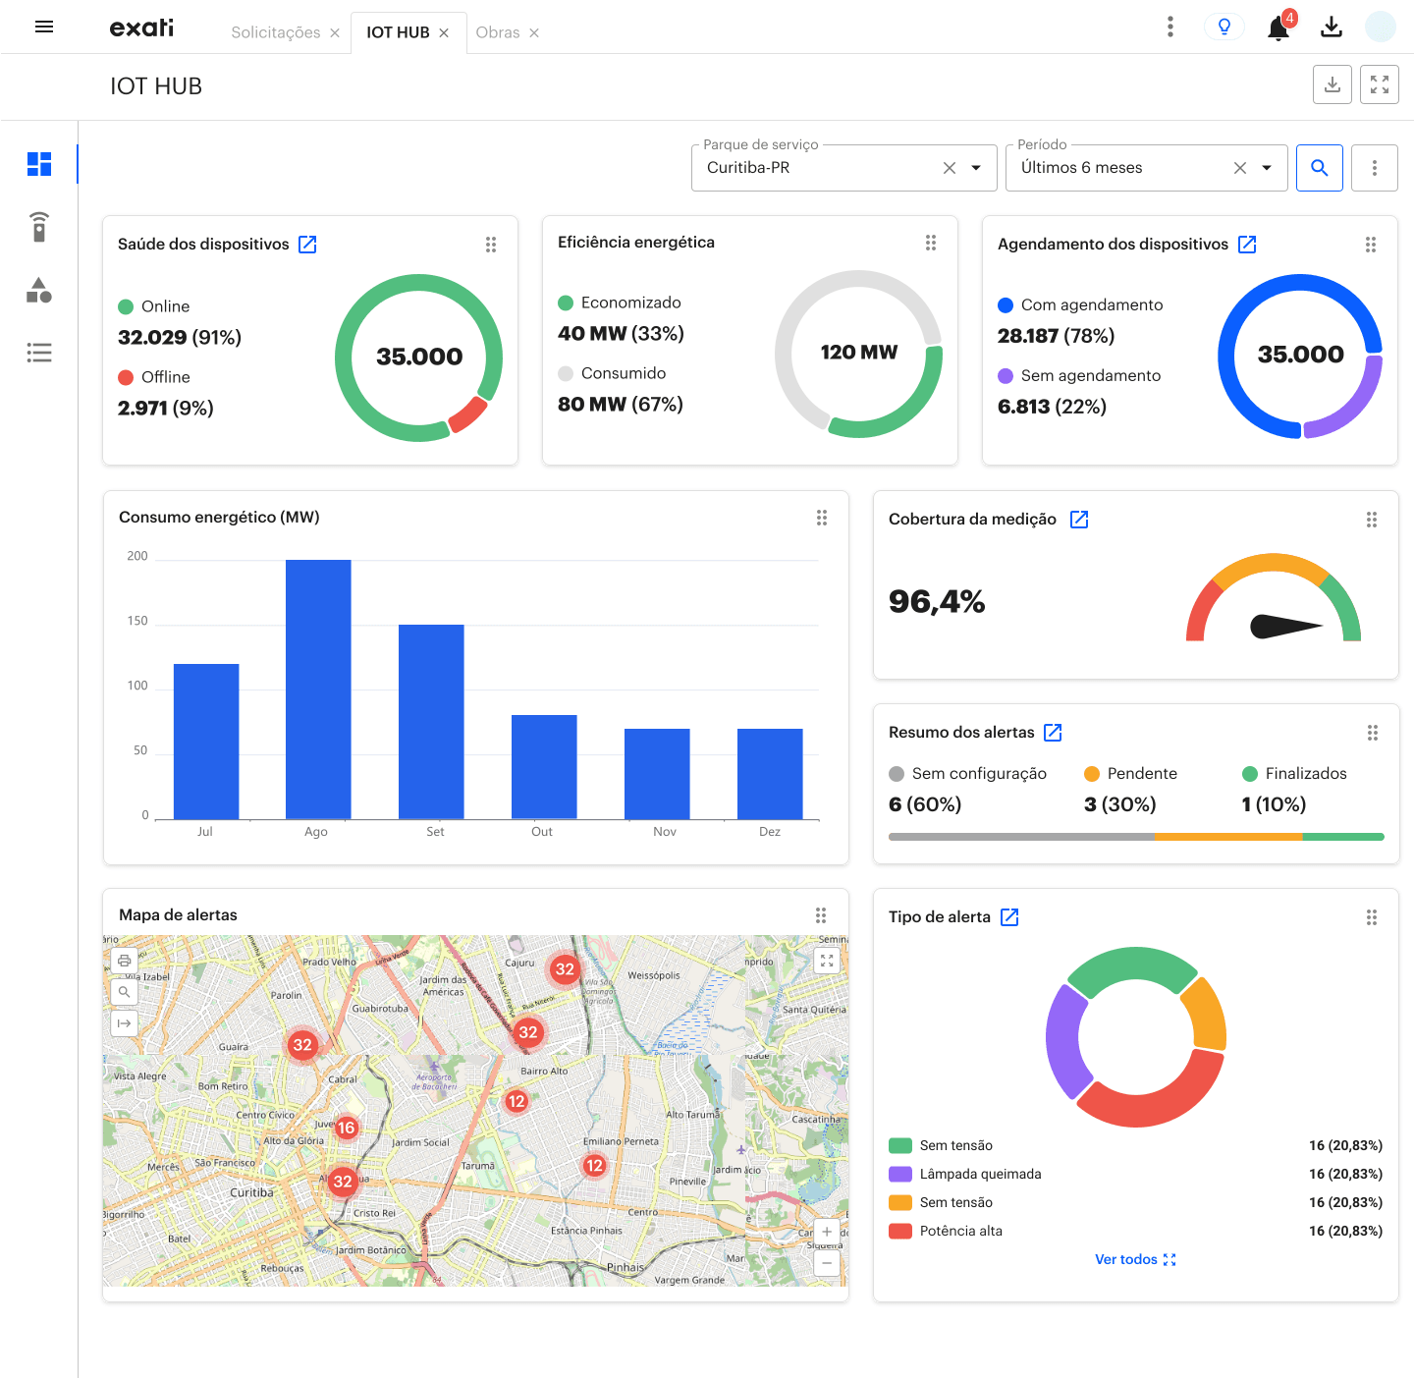Open Cobertura da medição external link
Screen dimensions: 1414x1378
click(x=1079, y=520)
